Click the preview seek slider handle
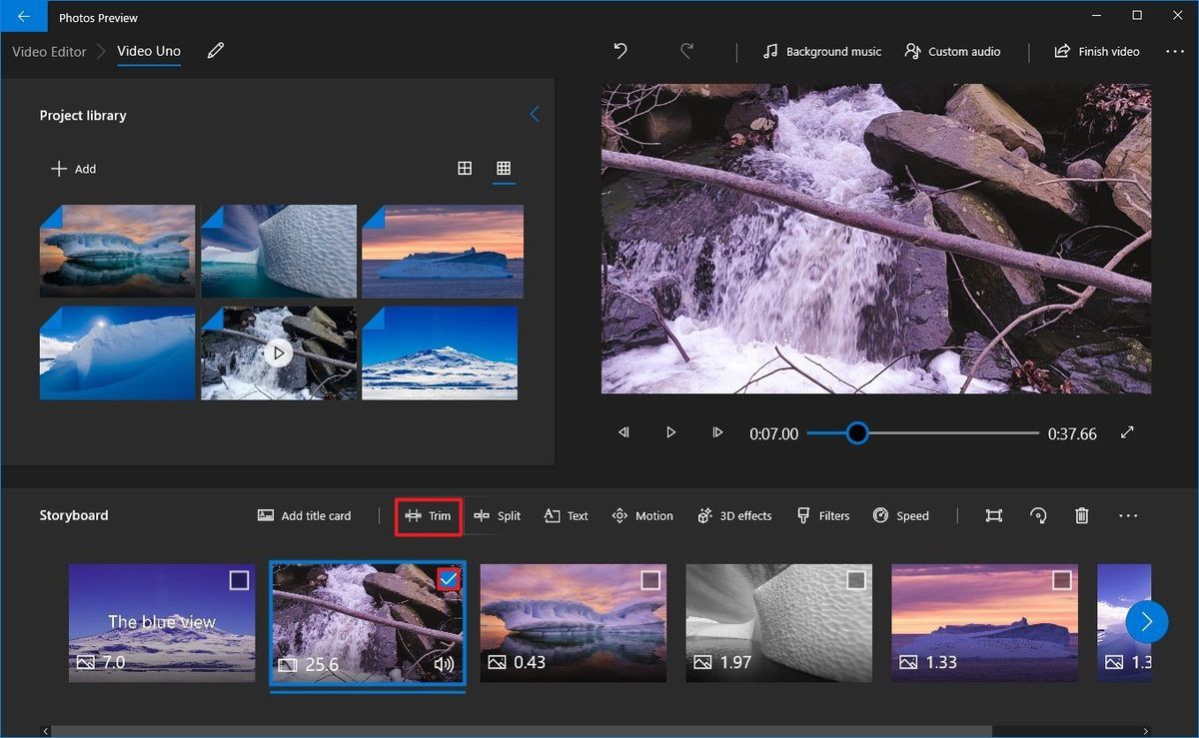 tap(857, 432)
